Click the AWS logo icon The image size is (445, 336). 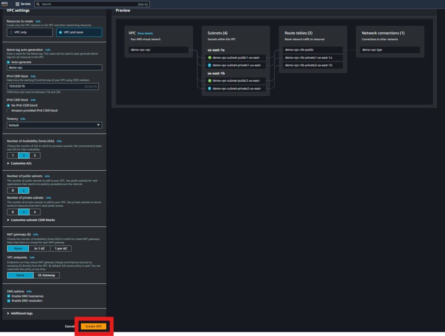click(5, 3)
